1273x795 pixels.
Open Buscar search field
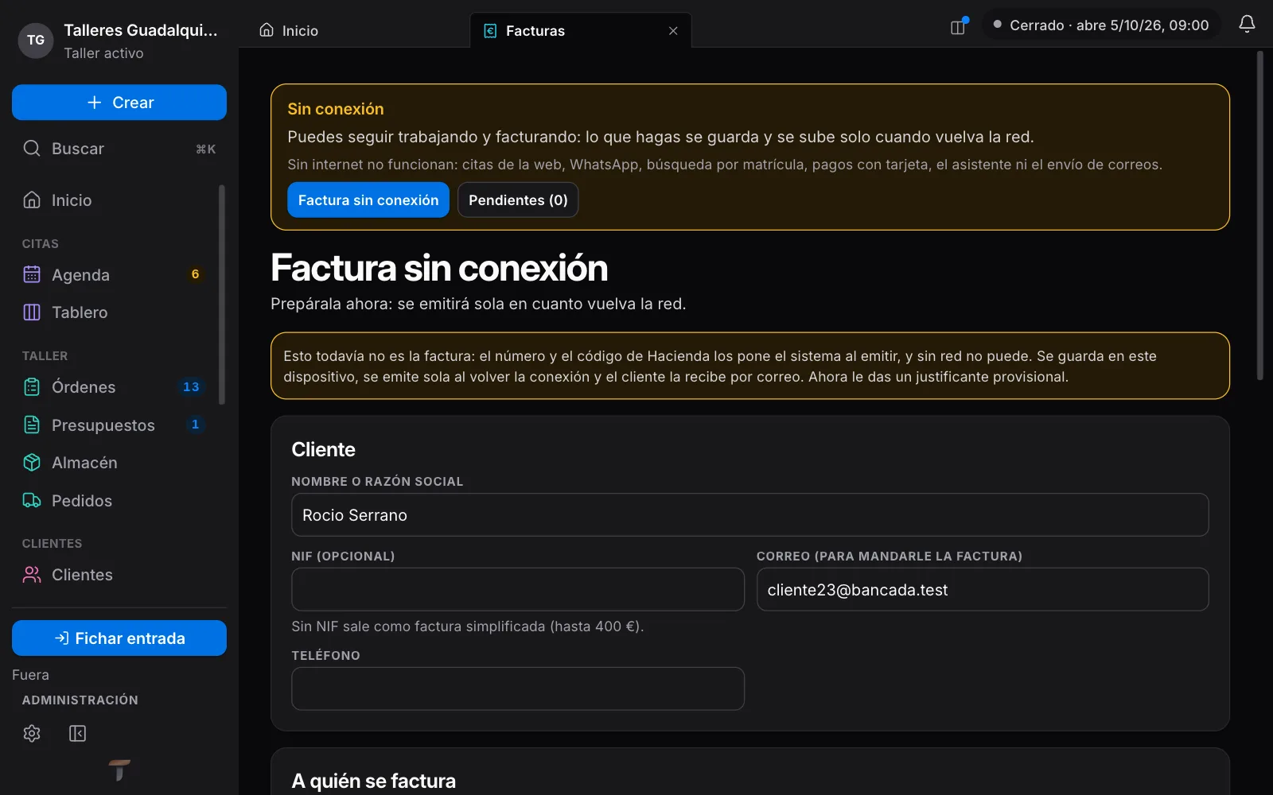pyautogui.click(x=119, y=149)
